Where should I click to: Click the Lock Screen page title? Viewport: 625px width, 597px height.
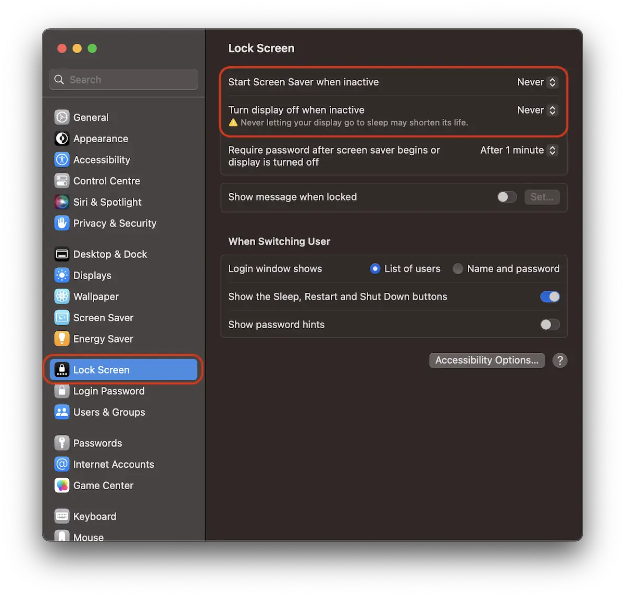click(x=261, y=48)
